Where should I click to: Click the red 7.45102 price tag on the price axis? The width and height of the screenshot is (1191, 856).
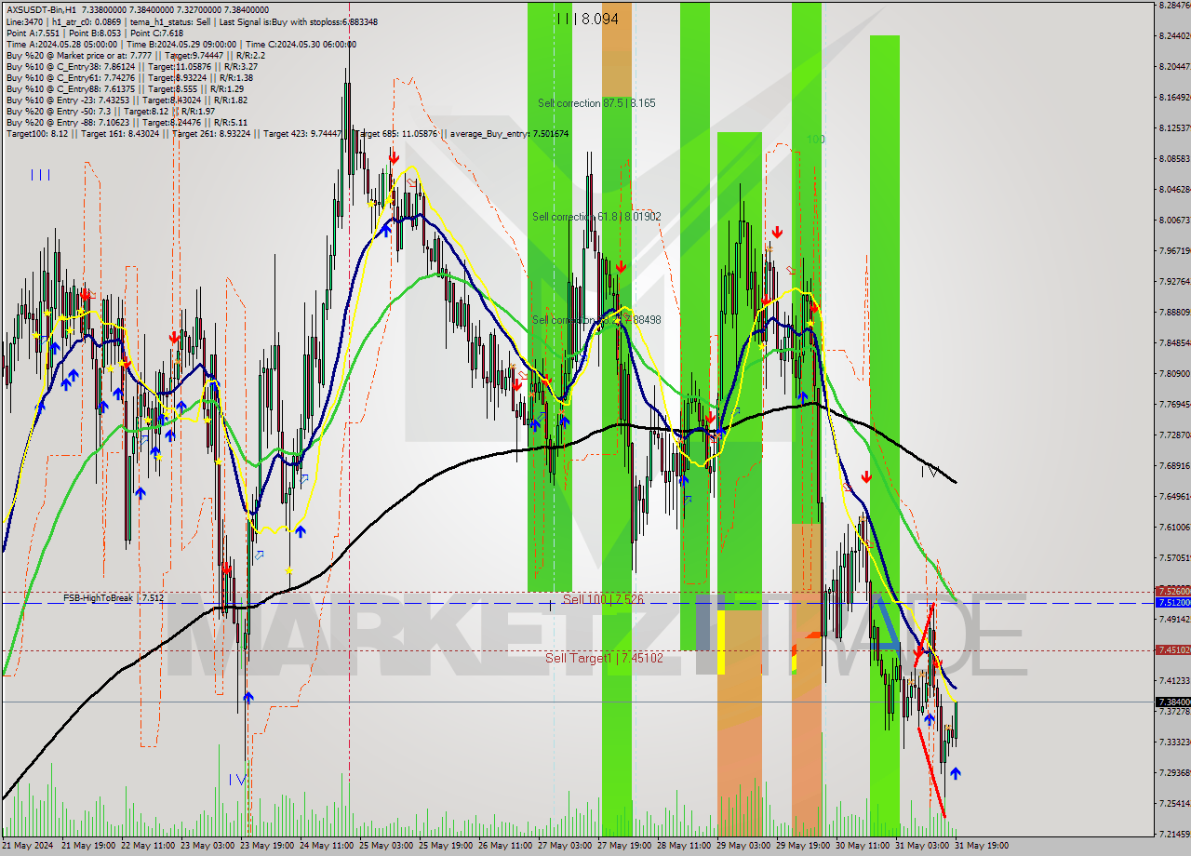pos(1172,650)
